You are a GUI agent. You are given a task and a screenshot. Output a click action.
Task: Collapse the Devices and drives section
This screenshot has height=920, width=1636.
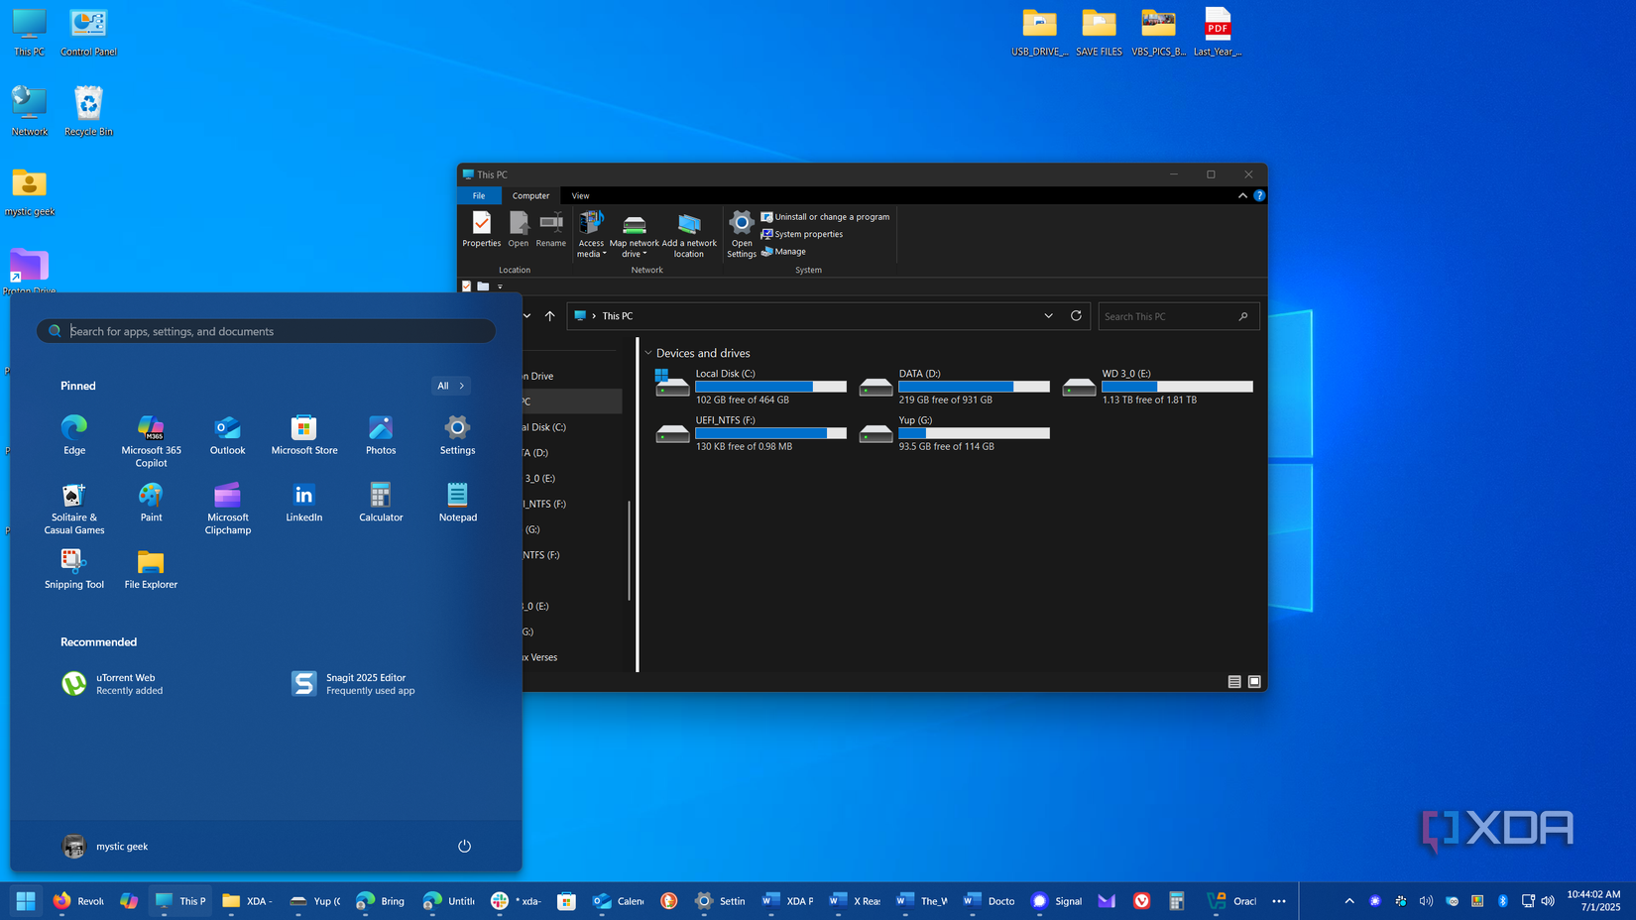point(648,352)
